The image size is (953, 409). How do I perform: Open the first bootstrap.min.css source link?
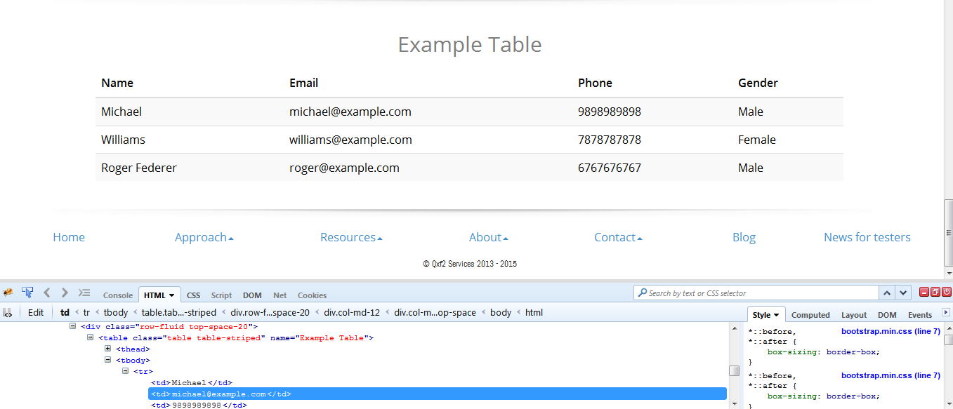(890, 331)
